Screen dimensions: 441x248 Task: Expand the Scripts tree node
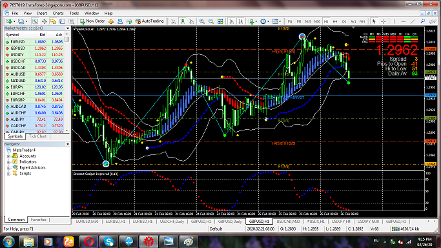coord(8,174)
